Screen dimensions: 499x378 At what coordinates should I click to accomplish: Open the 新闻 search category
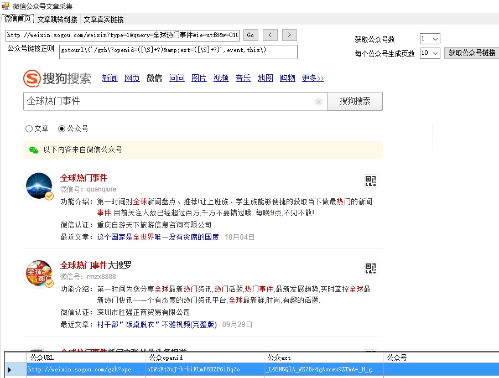[x=110, y=78]
